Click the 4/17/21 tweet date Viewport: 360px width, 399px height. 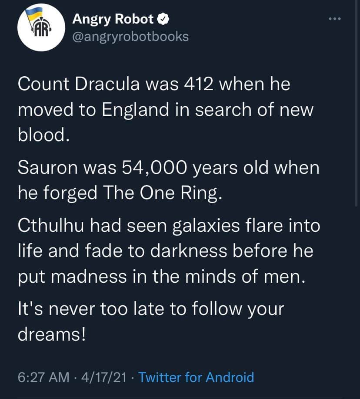pos(102,376)
